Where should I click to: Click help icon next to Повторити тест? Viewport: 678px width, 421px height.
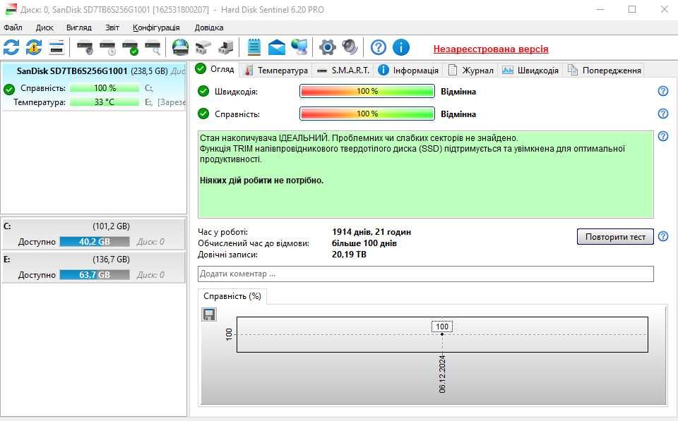(663, 236)
